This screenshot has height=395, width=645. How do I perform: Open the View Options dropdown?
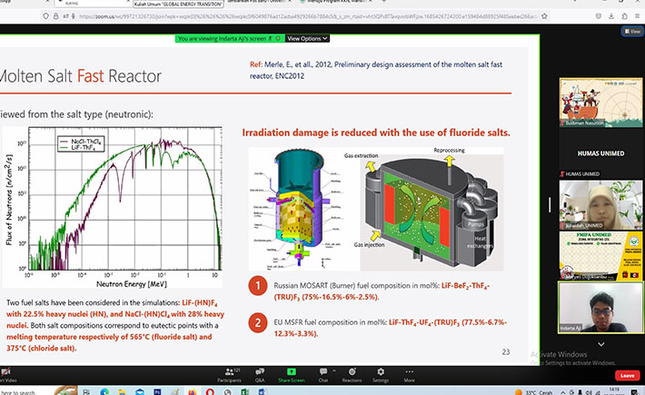(x=307, y=38)
